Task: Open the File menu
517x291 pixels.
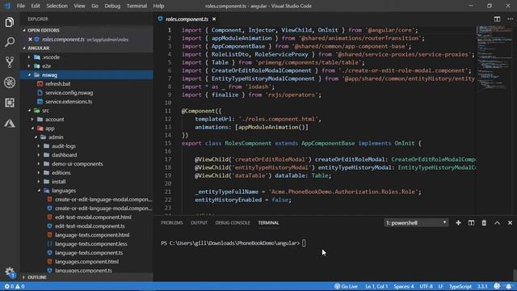Action: point(21,6)
